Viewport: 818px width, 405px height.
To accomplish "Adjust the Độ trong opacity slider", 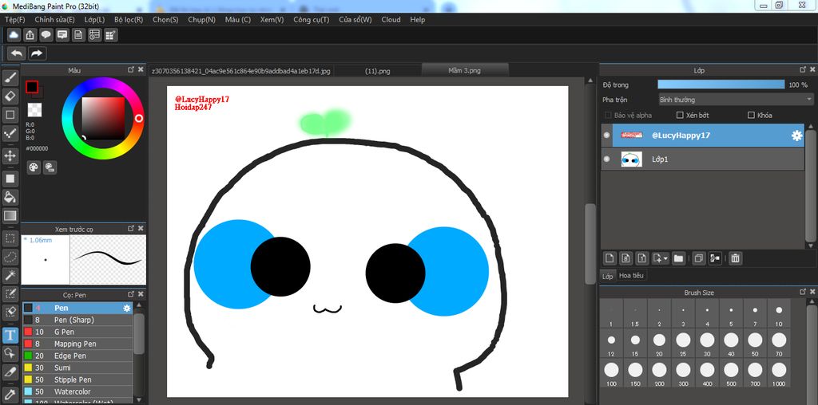I will tap(721, 85).
